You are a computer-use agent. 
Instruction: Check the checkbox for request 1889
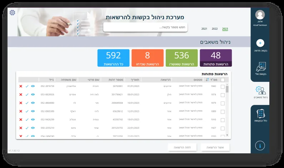[x=223, y=112]
